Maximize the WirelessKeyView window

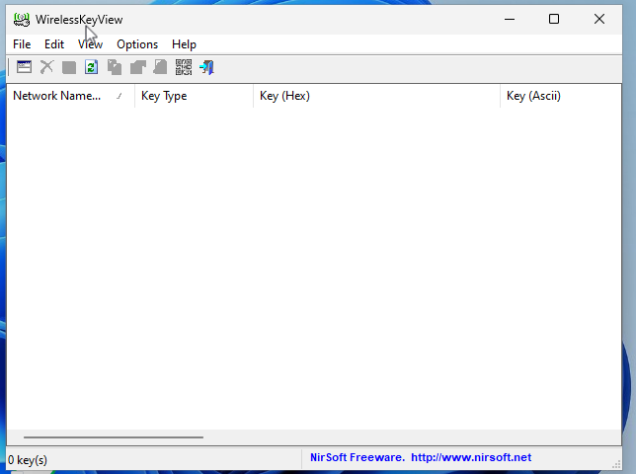point(554,19)
